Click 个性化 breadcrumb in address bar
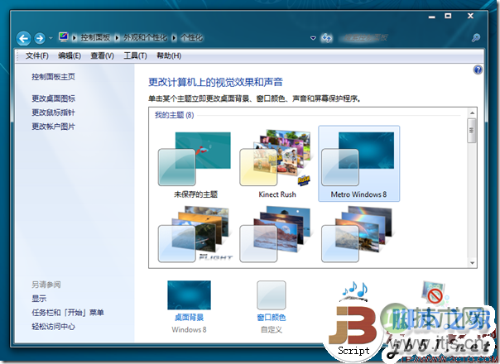Image resolution: width=500 pixels, height=364 pixels. [x=191, y=37]
